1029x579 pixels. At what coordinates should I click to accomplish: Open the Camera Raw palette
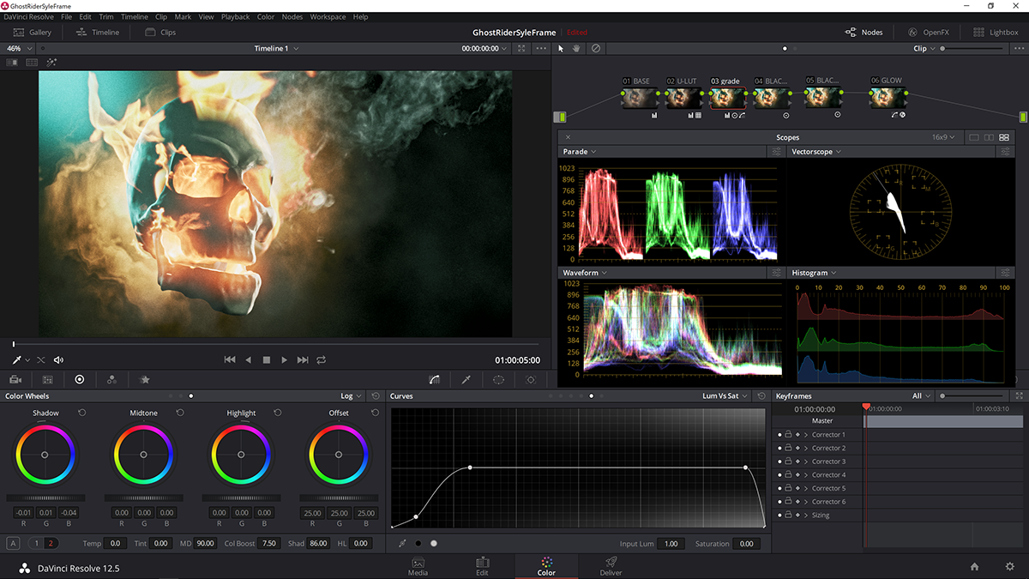pos(15,379)
